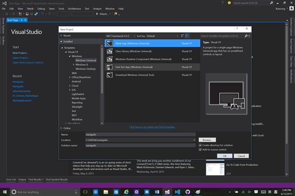Screen dimensions: 295x196
Task: Click the Navigate Backward toolbar icon
Action: pos(7,14)
